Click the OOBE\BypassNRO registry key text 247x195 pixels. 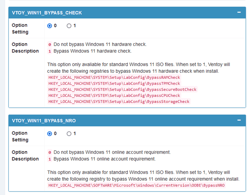(136, 185)
